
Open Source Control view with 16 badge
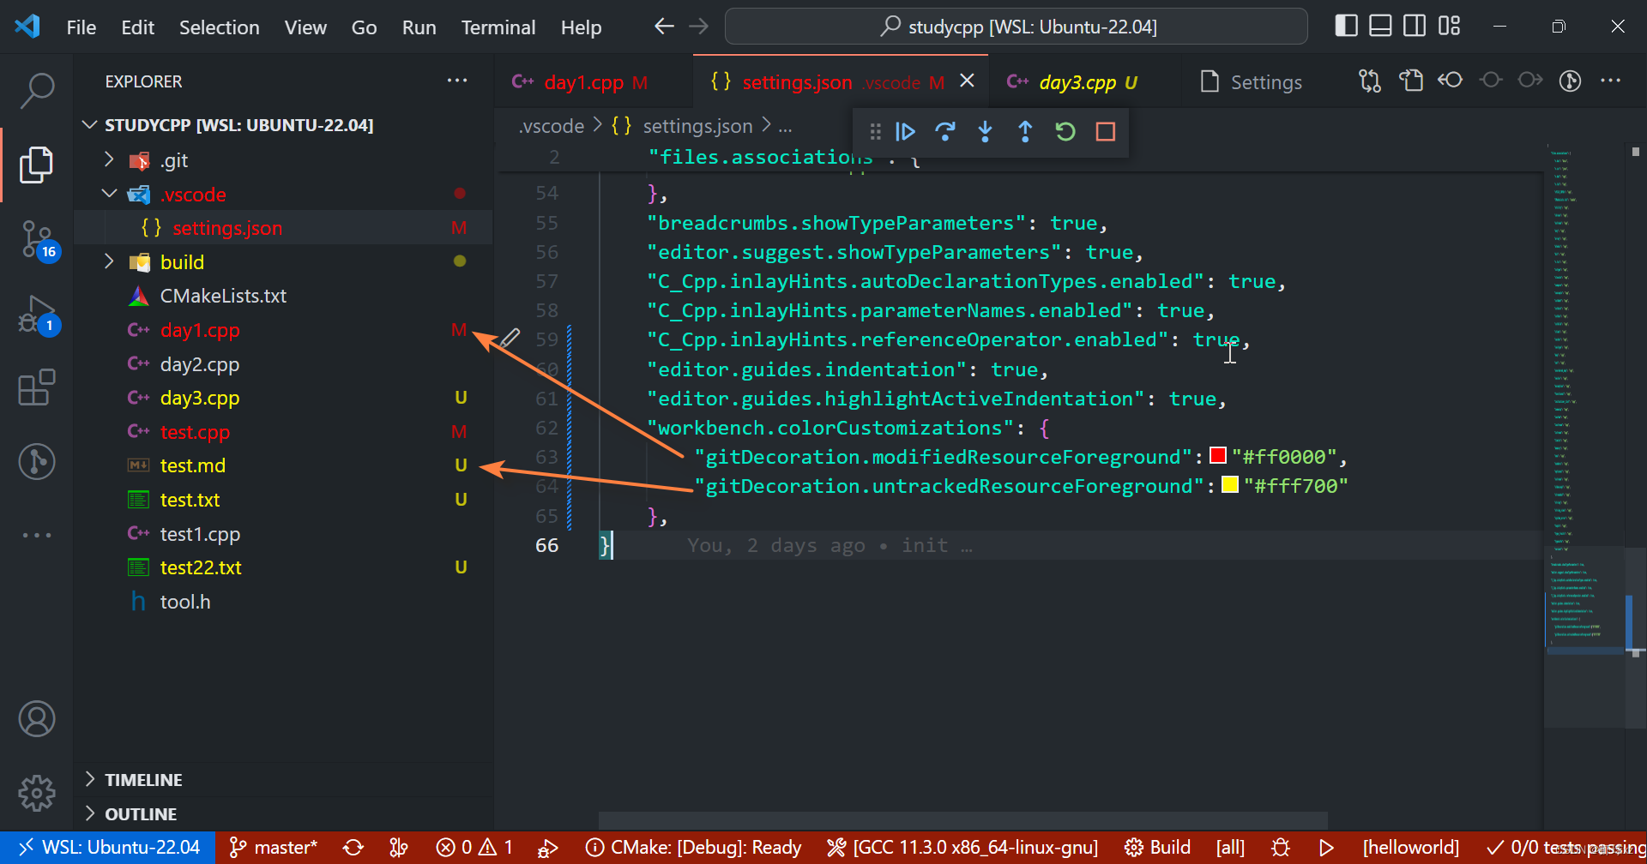[37, 240]
